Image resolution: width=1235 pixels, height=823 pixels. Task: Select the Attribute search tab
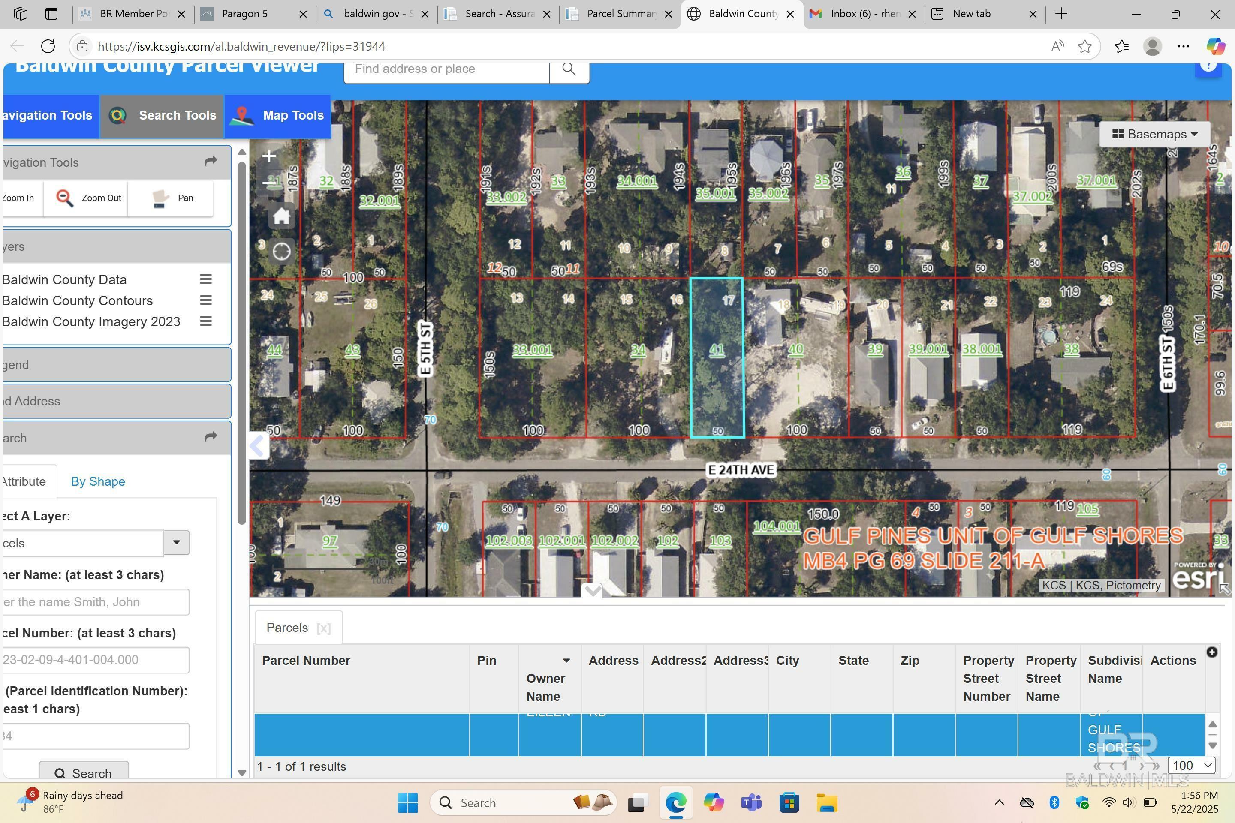30,481
